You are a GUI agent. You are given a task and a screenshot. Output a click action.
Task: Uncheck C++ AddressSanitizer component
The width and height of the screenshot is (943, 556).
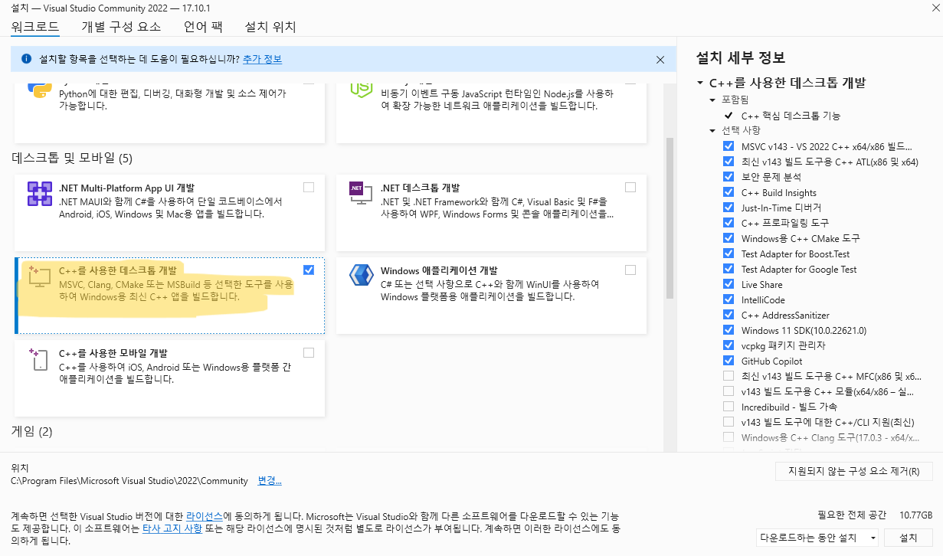click(x=728, y=315)
